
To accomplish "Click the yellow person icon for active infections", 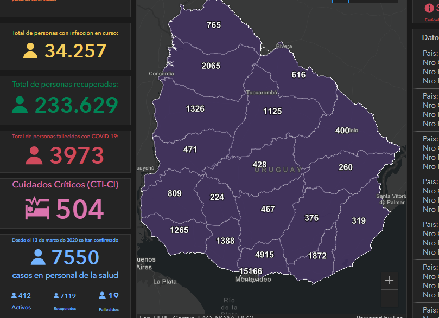I will click(30, 50).
